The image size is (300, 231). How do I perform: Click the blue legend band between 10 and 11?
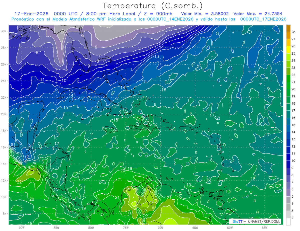click(x=288, y=157)
